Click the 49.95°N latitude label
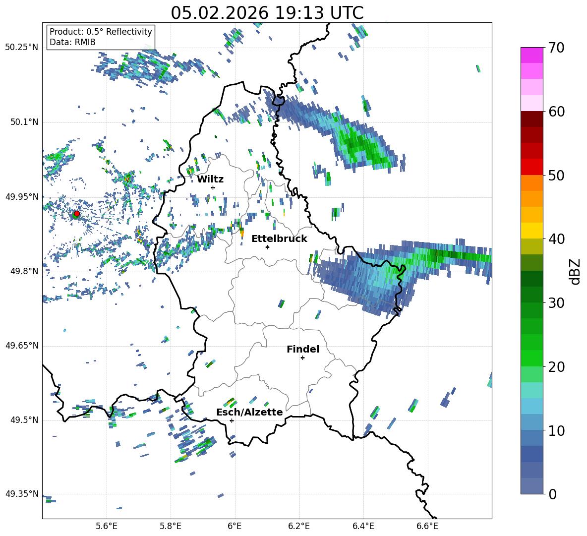587x536 pixels. click(22, 196)
